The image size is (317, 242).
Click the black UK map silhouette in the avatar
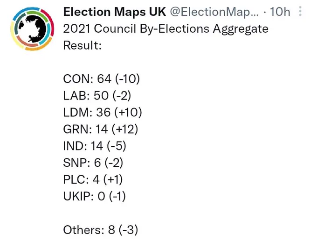[37, 29]
